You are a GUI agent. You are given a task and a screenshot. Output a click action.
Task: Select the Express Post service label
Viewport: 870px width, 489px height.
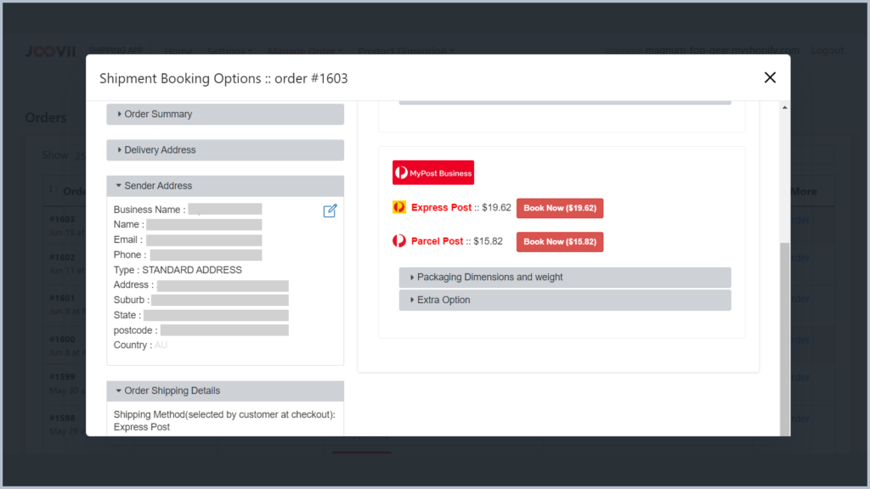tap(441, 208)
